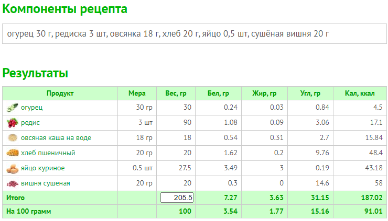
Task: Click the cucumber icon beside огурец
Action: tap(13, 108)
